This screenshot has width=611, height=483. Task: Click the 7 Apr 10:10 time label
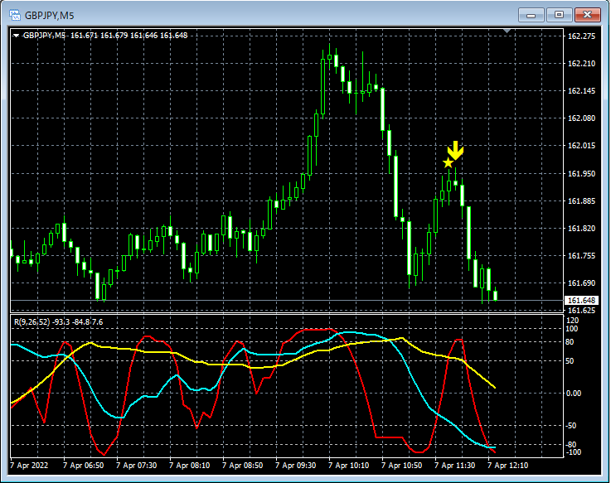[348, 466]
